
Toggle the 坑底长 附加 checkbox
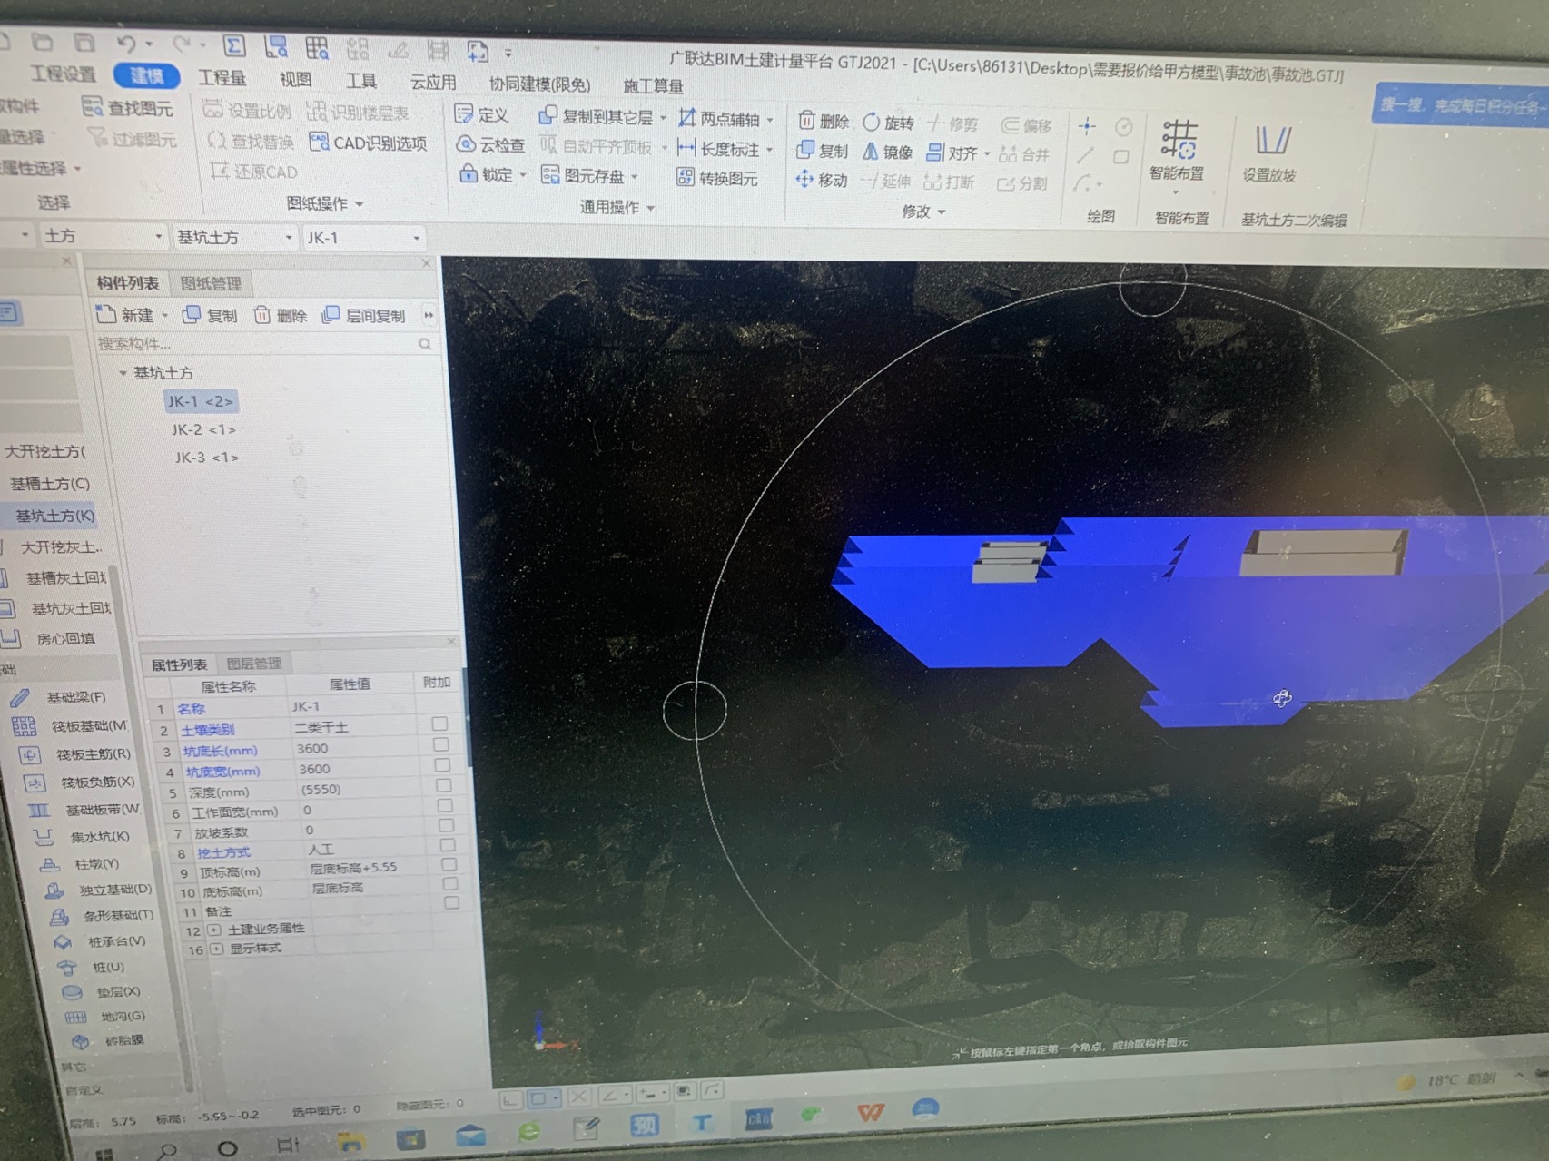pos(441,744)
